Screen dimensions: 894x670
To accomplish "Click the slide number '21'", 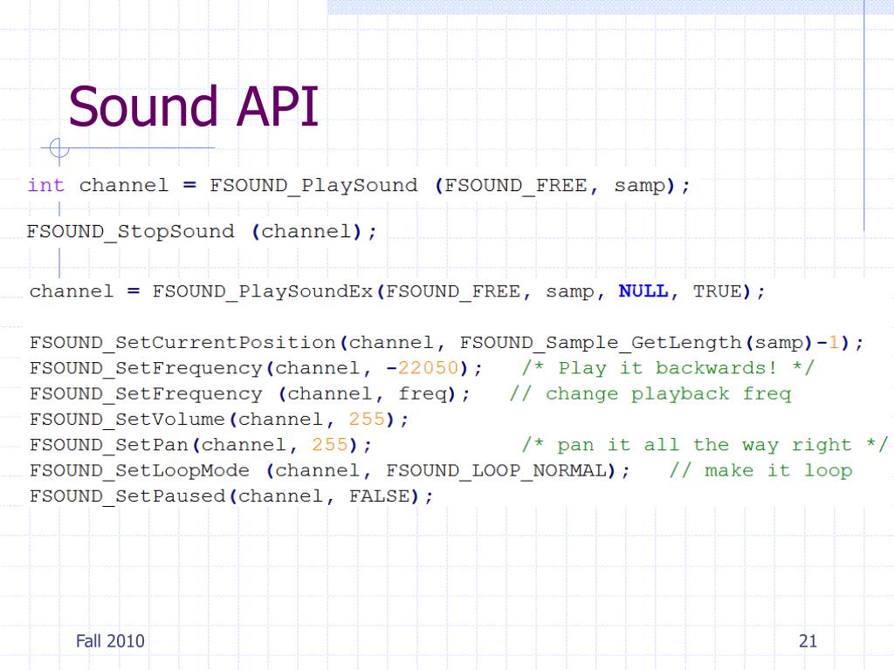I will pyautogui.click(x=808, y=641).
